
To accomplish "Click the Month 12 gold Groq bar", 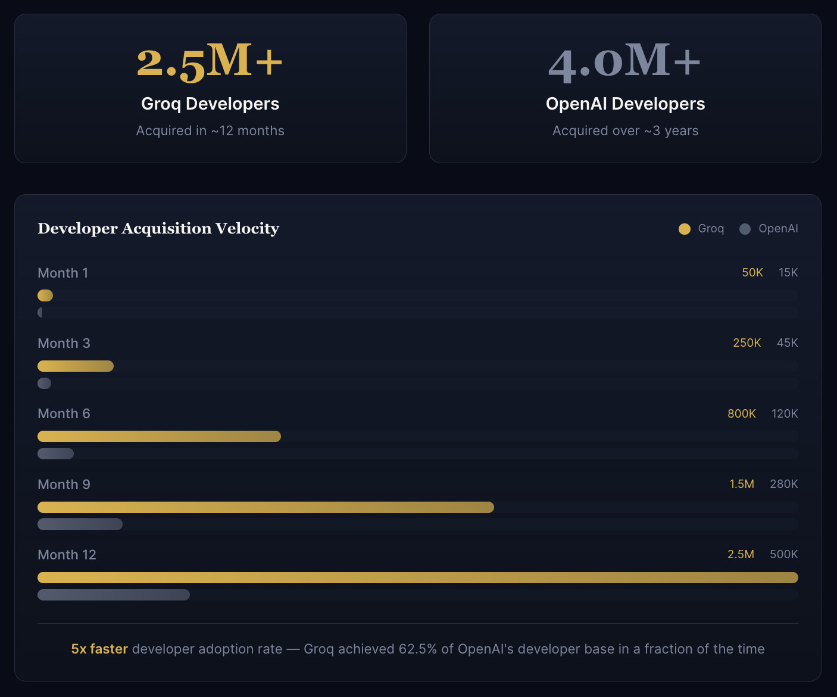I will (417, 577).
